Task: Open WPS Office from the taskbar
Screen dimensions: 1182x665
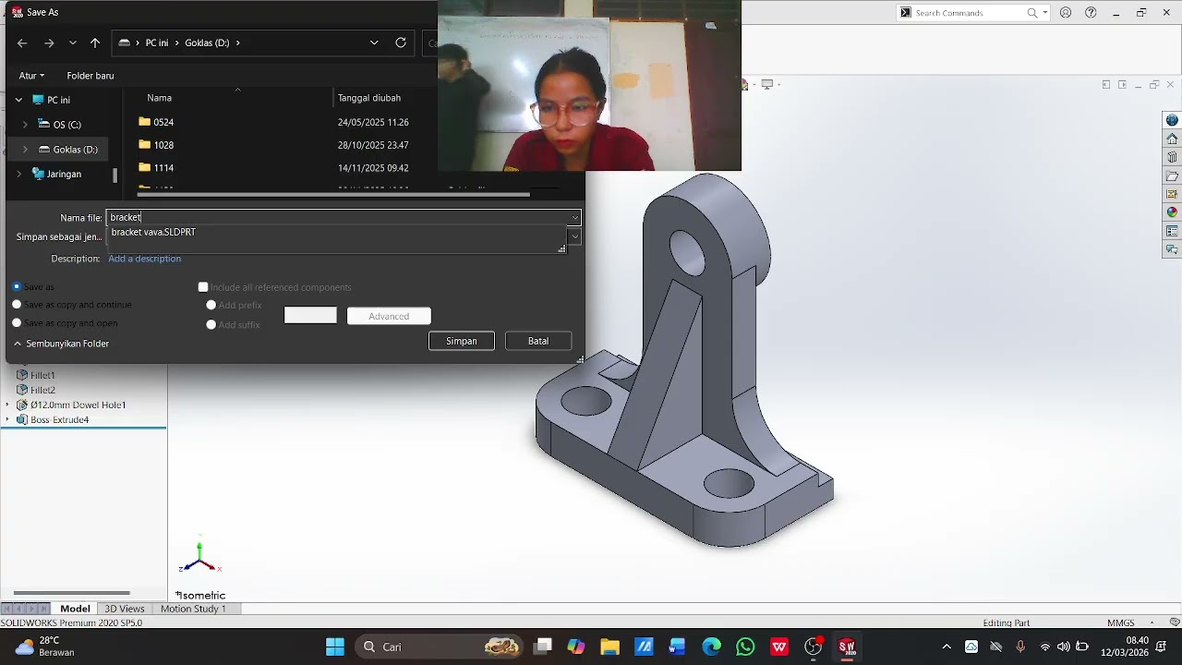Action: pos(779,647)
